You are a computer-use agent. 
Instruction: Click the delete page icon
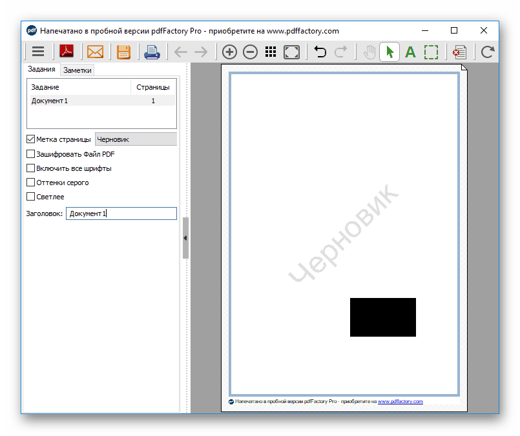pyautogui.click(x=459, y=52)
